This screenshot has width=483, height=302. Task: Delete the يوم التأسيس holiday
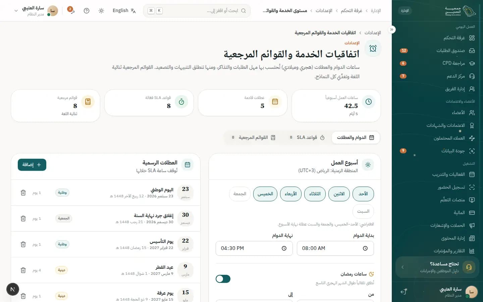tap(23, 244)
